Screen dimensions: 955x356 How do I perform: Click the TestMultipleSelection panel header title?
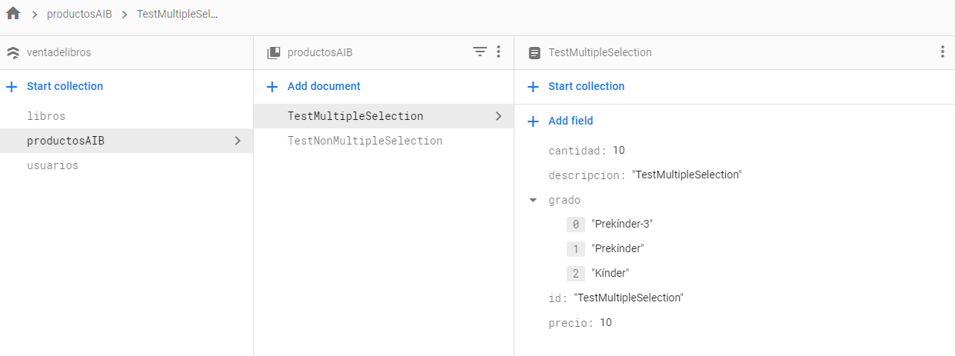[x=600, y=53]
